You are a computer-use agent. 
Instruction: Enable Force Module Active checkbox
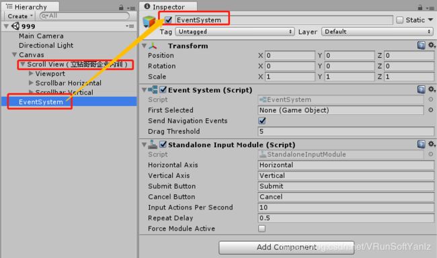point(262,228)
